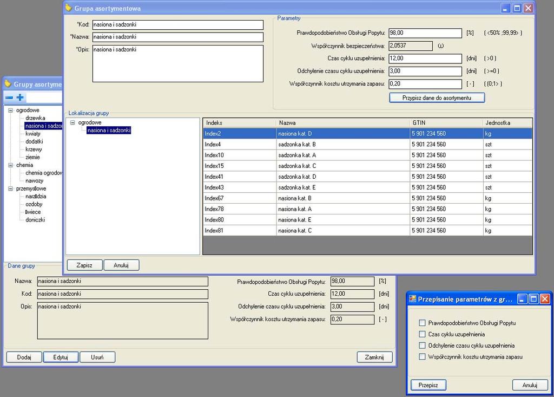Collapse the przemysłowe node in left tree
This screenshot has width=554, height=397.
11,188
